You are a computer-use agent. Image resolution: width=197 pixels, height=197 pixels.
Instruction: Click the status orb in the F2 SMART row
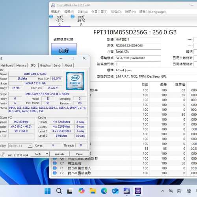[x=55, y=173]
